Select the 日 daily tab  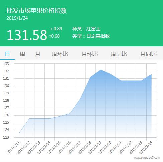coord(7,54)
